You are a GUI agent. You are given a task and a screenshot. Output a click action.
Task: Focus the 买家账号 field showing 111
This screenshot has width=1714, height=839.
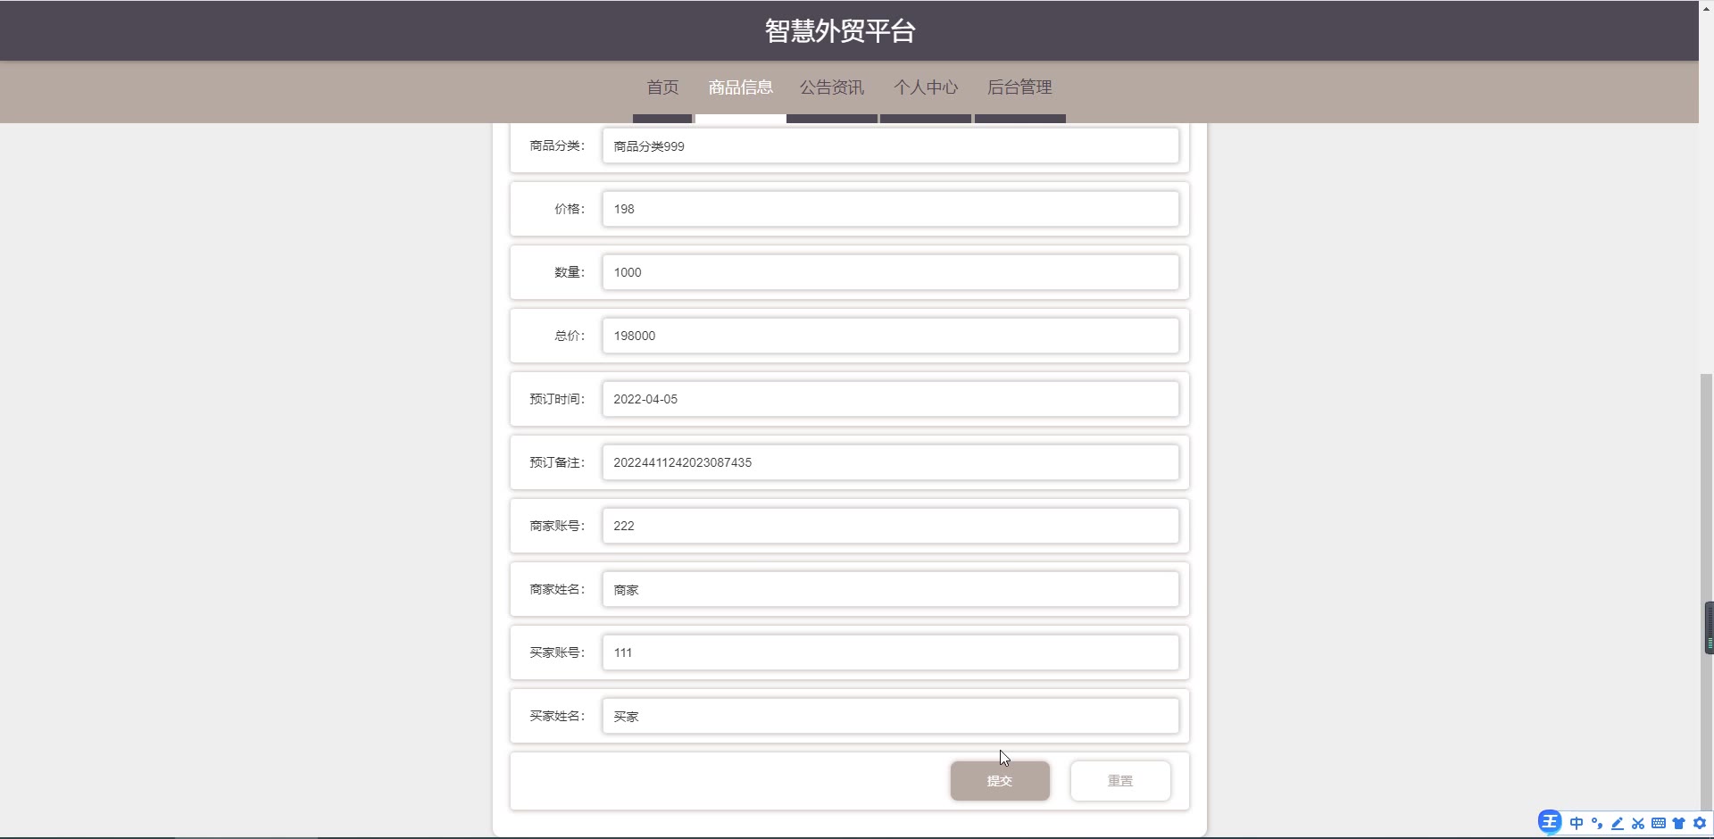(891, 652)
